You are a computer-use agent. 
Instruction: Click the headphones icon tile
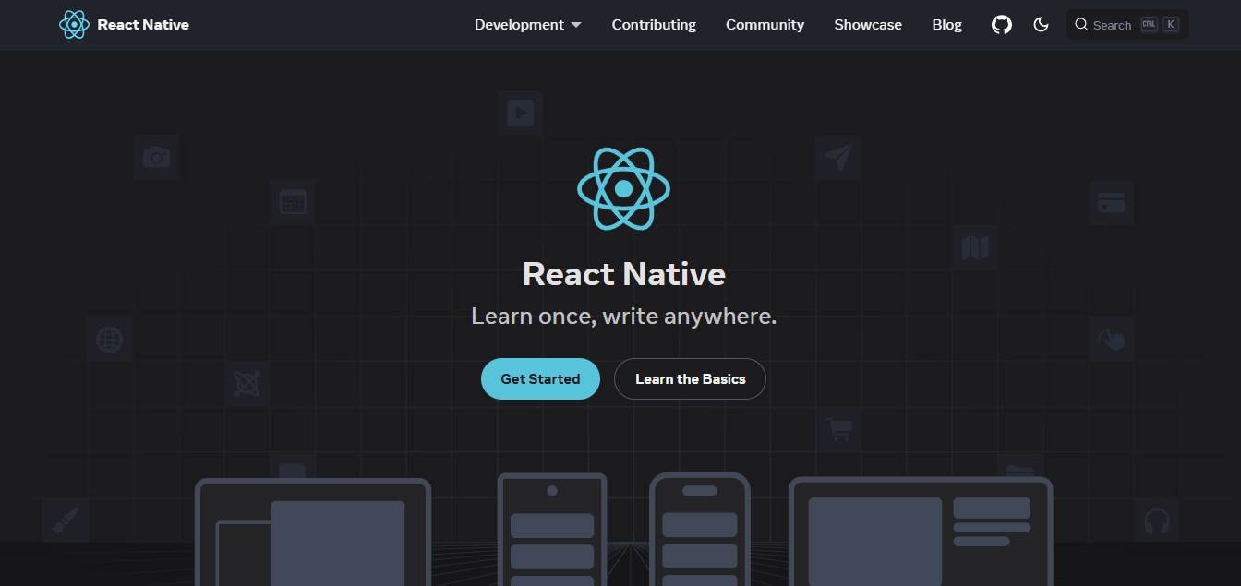coord(1157,521)
